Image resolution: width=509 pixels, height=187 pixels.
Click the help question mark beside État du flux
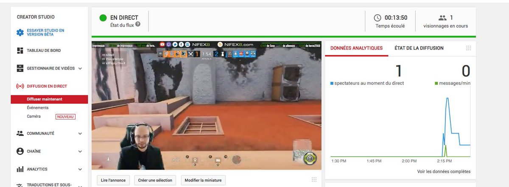(138, 24)
